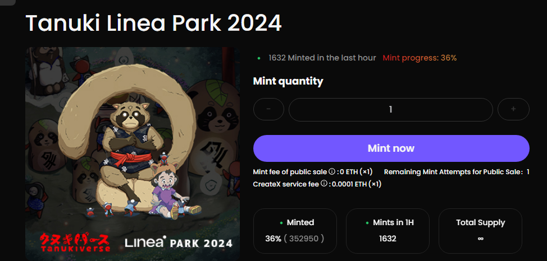Click the Mint progress: 36% text
Viewport: 547px width, 261px height.
pos(420,58)
